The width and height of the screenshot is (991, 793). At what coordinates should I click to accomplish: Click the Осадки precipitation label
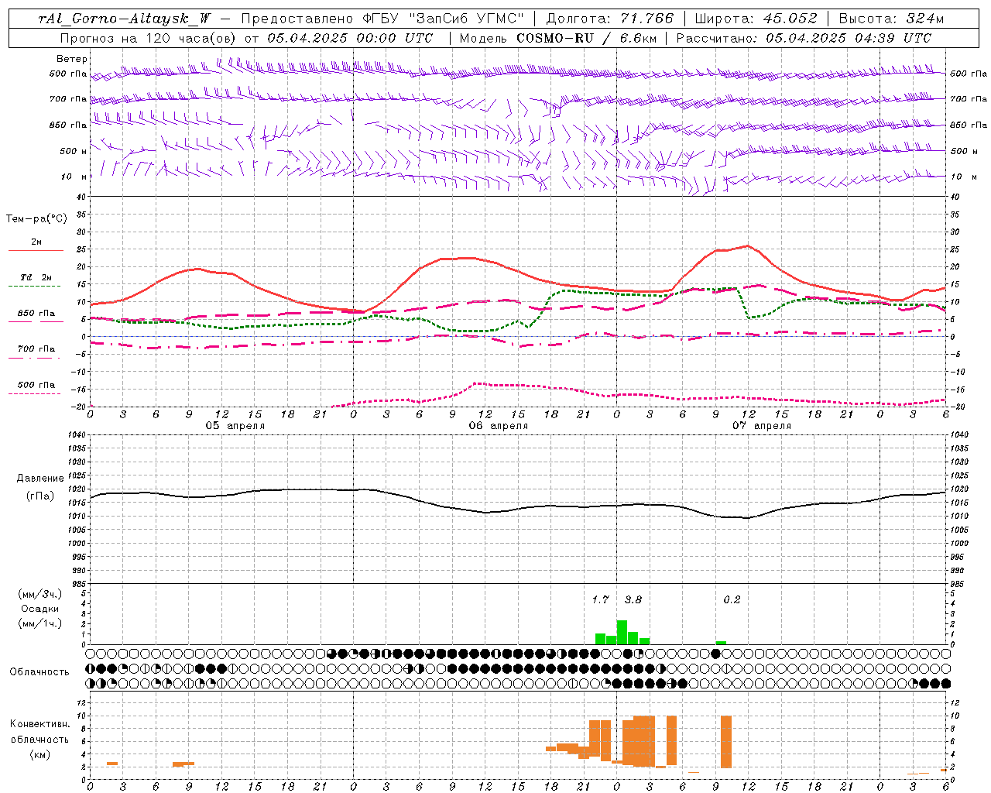(x=40, y=609)
